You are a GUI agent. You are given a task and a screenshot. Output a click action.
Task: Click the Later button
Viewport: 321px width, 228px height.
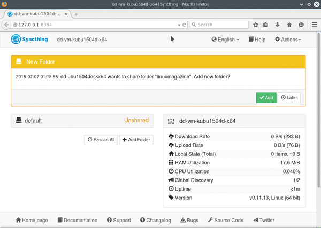(x=289, y=98)
